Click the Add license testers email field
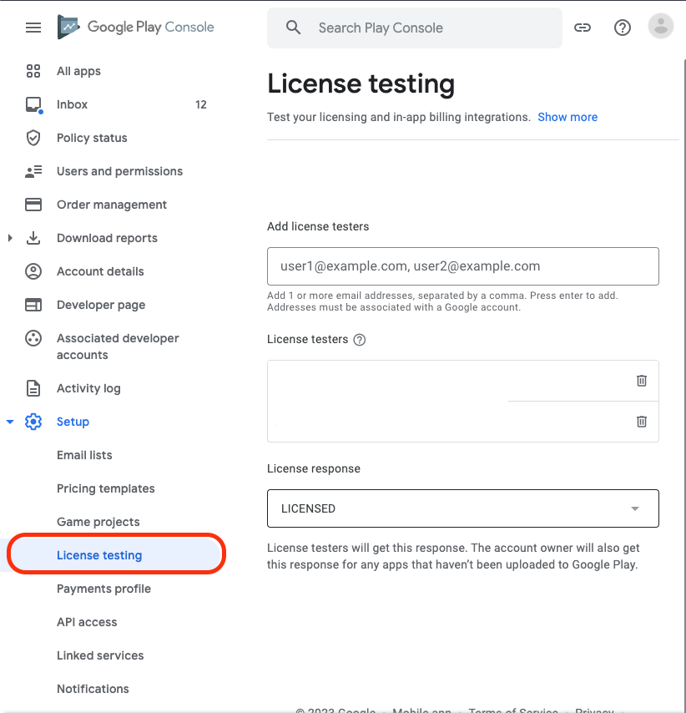The width and height of the screenshot is (686, 713). tap(462, 266)
